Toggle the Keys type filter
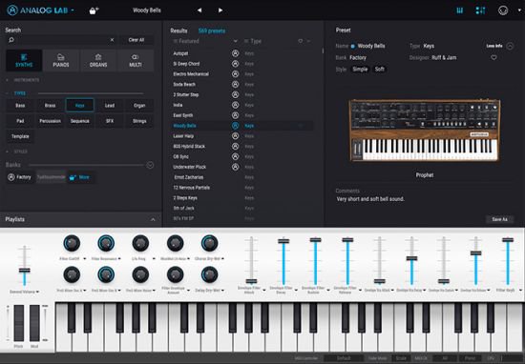 79,106
